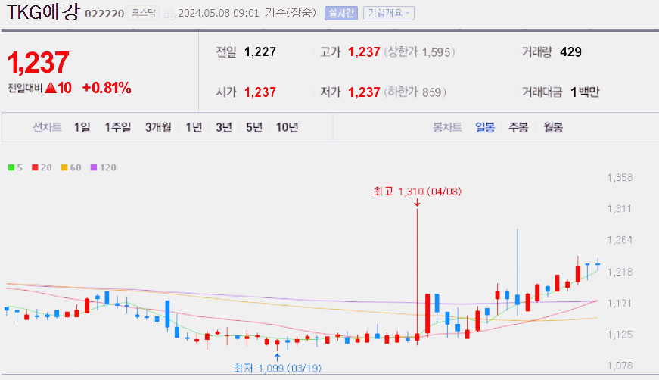Select the 일봉 daily candle chart

[x=485, y=127]
